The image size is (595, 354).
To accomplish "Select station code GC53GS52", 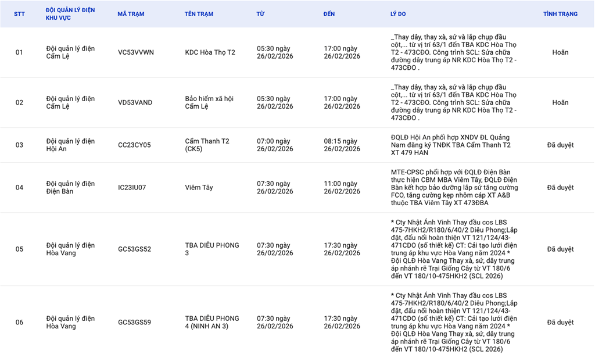I will click(134, 249).
